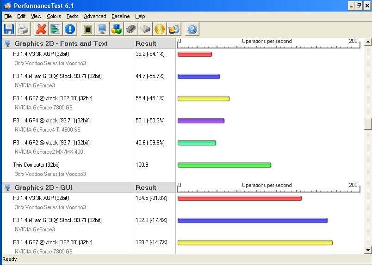The width and height of the screenshot is (372, 265).
Task: Click result value '40.6 (-59.8%)'
Action: 150,143
